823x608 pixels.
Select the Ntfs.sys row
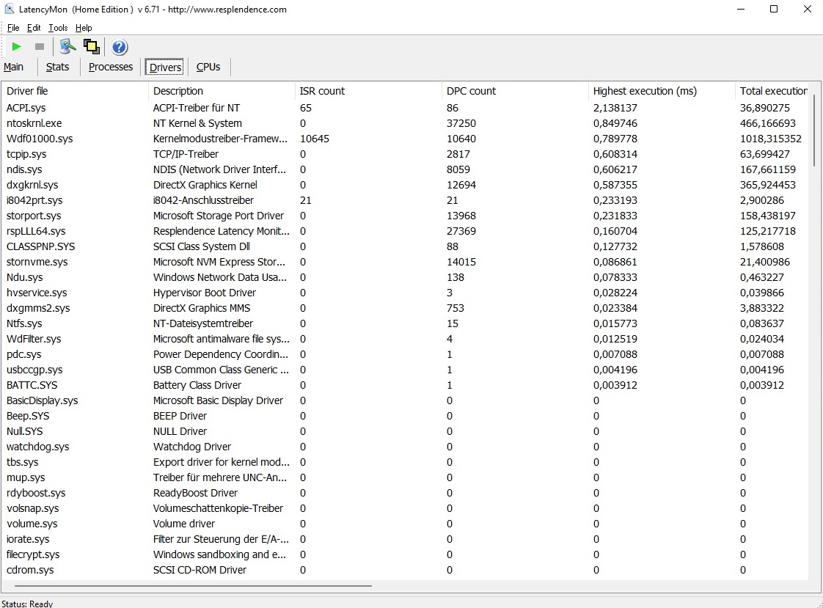coord(405,323)
